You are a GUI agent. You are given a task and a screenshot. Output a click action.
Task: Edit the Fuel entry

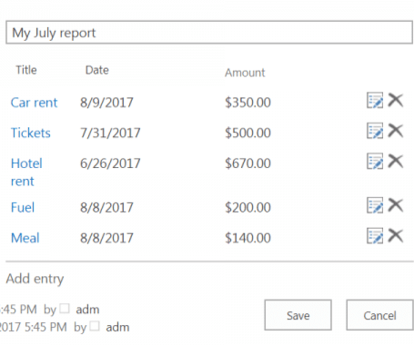[375, 205]
